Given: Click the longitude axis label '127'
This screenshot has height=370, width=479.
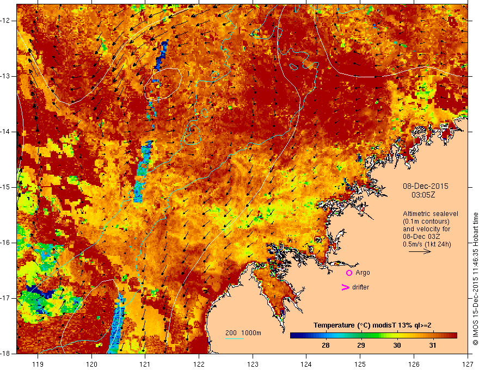Looking at the screenshot, I should tap(468, 364).
